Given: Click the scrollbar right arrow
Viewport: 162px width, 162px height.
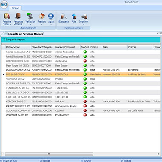Looking at the screenshot, I should [x=158, y=154].
